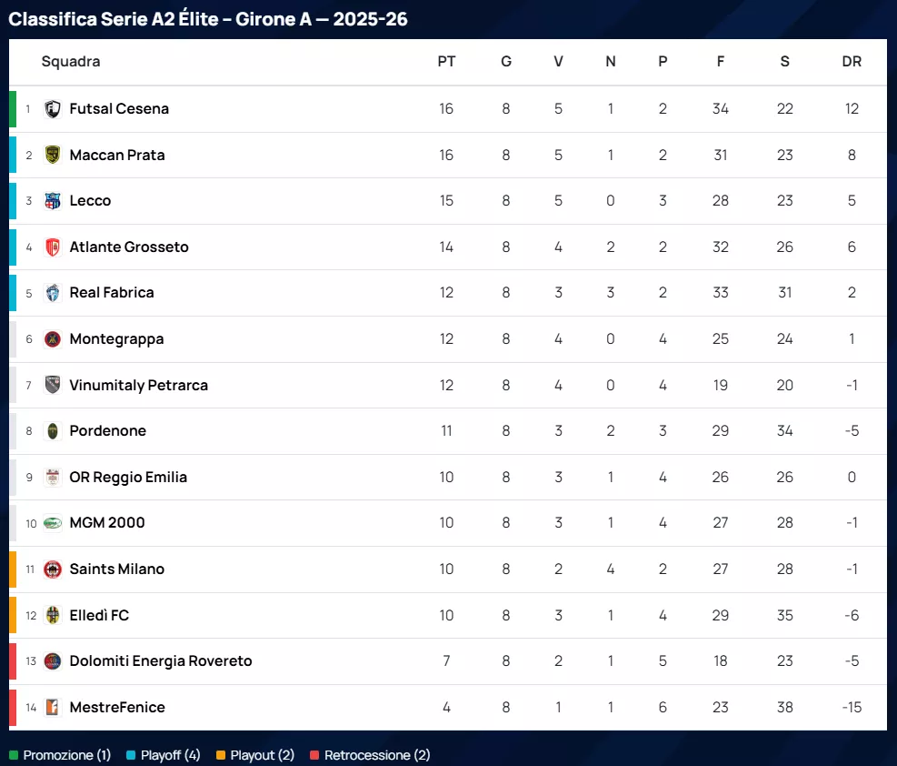Click the Playoff (4) legend label
Viewport: 897px width, 766px height.
[x=170, y=755]
